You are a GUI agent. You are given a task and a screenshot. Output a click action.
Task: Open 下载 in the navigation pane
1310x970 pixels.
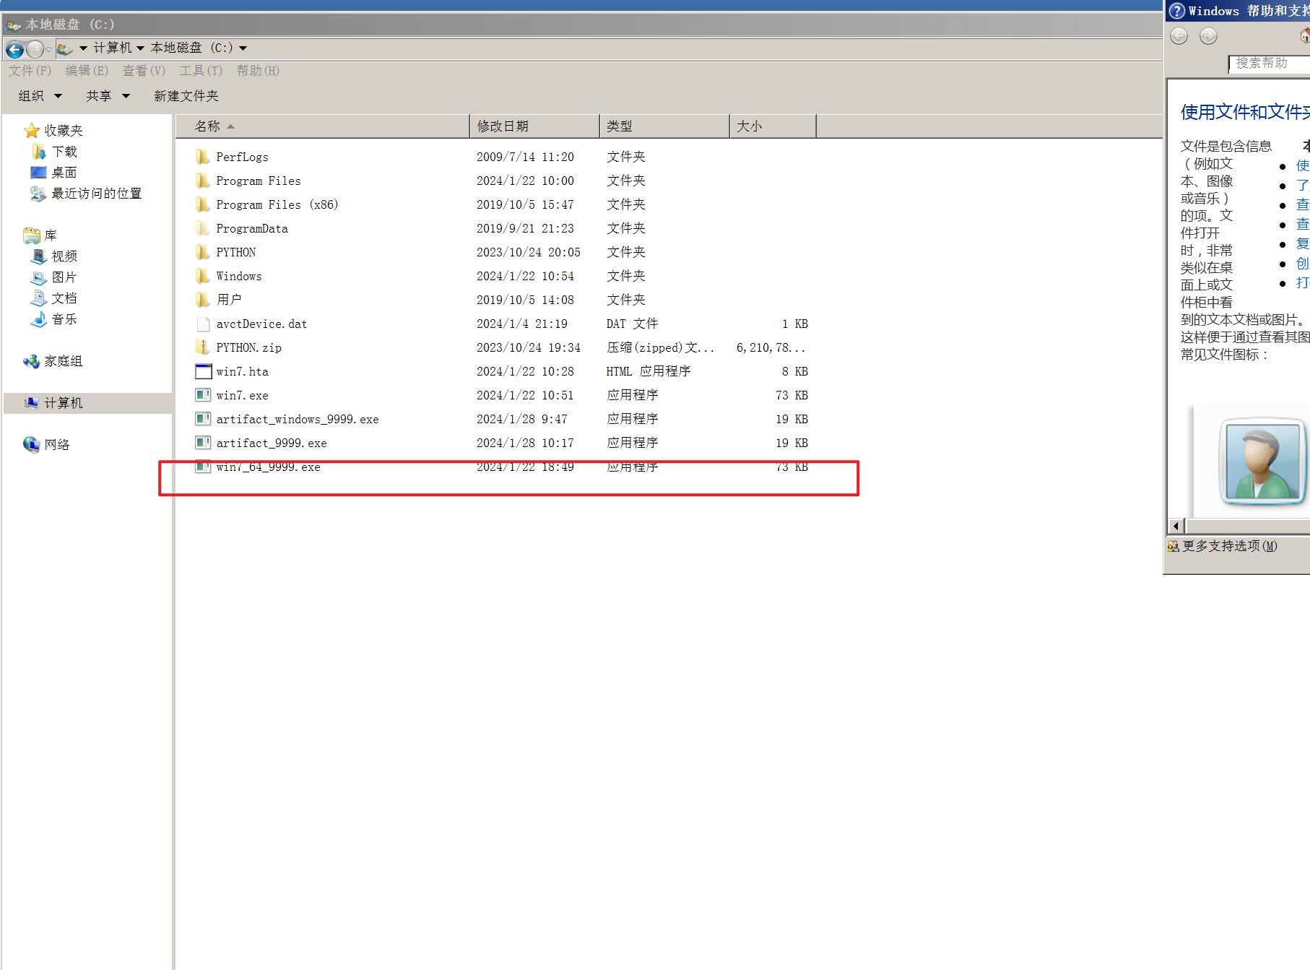[x=64, y=152]
